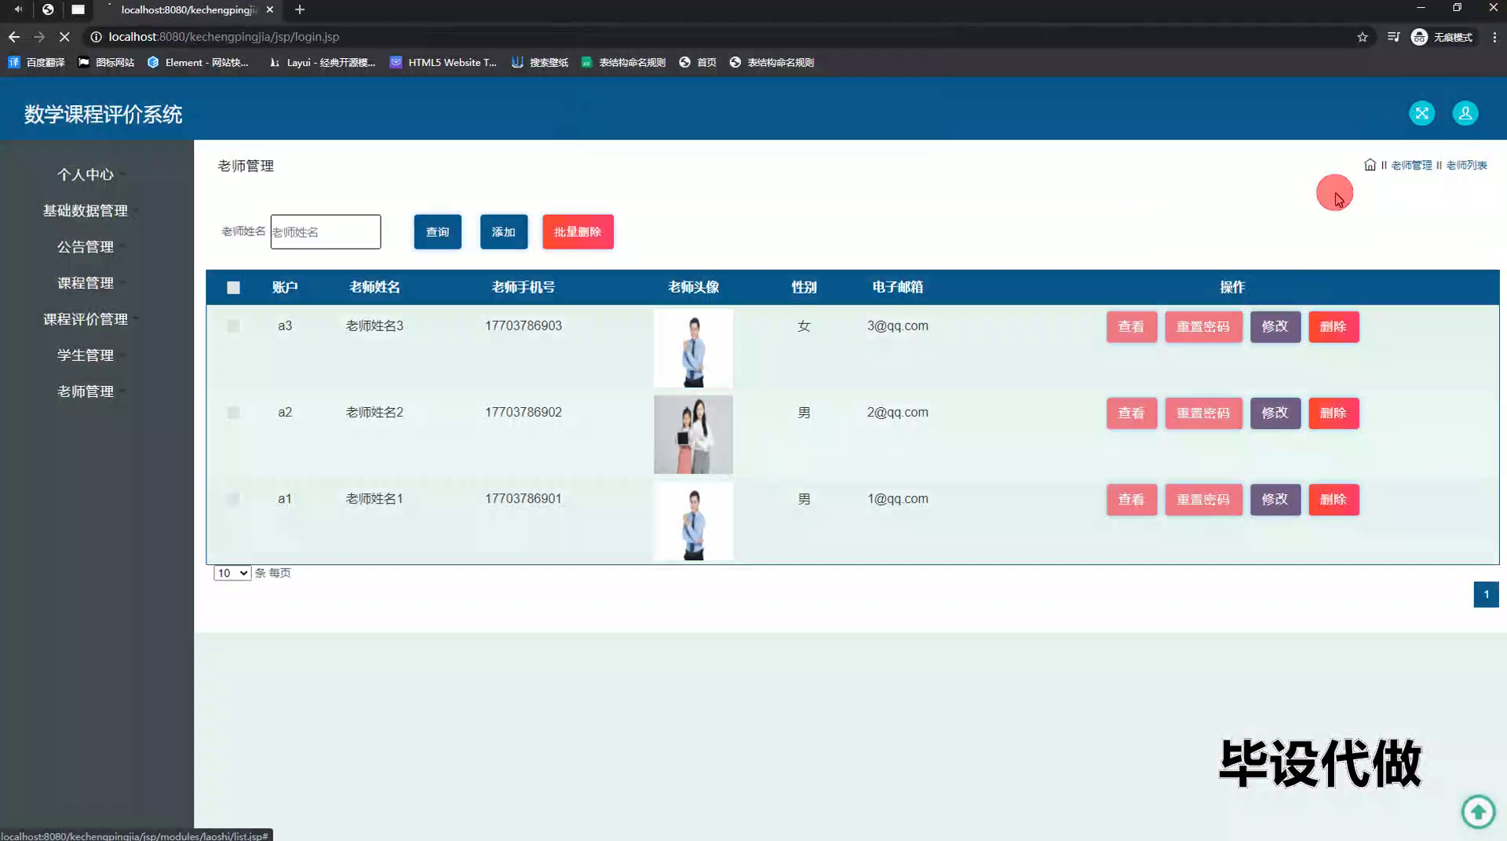The height and width of the screenshot is (841, 1507).
Task: Open a new browser tab
Action: click(x=300, y=9)
